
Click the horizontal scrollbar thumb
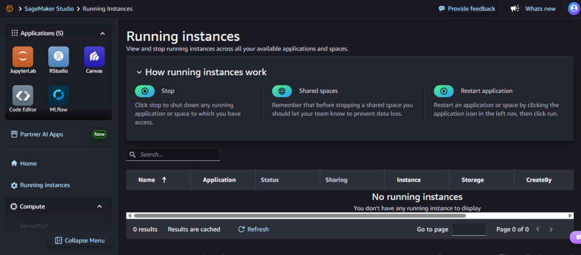pyautogui.click(x=300, y=215)
